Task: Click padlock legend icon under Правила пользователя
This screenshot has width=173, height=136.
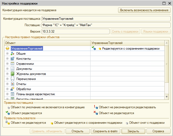Action: click(x=8, y=123)
